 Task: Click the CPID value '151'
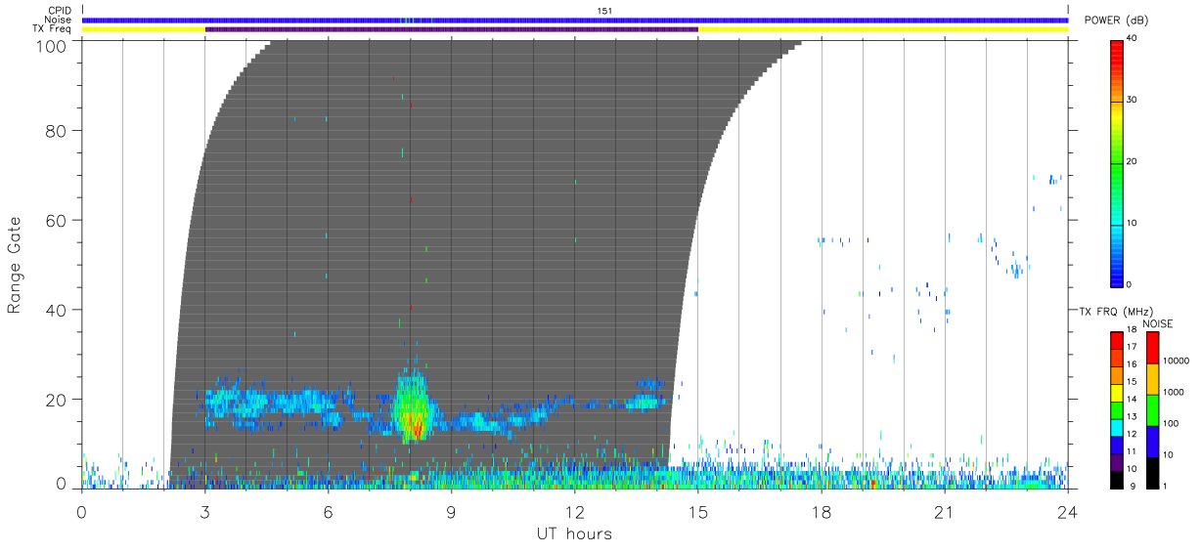pyautogui.click(x=604, y=10)
